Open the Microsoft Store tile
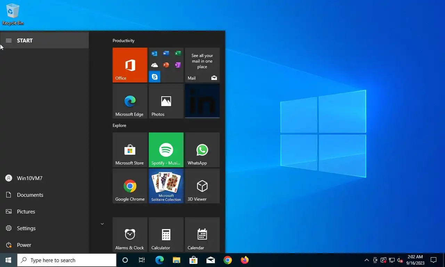This screenshot has width=445, height=267. [130, 150]
